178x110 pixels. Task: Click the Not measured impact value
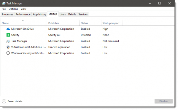click(x=111, y=41)
